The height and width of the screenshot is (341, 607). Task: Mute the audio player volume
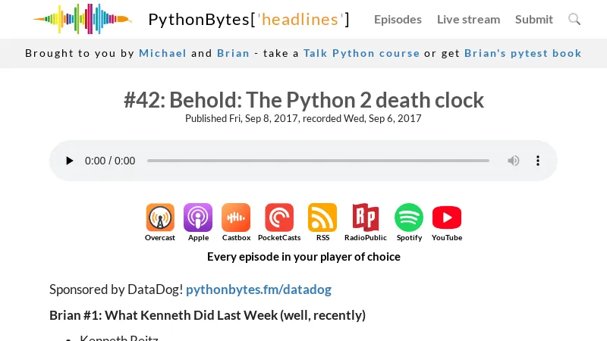point(514,161)
